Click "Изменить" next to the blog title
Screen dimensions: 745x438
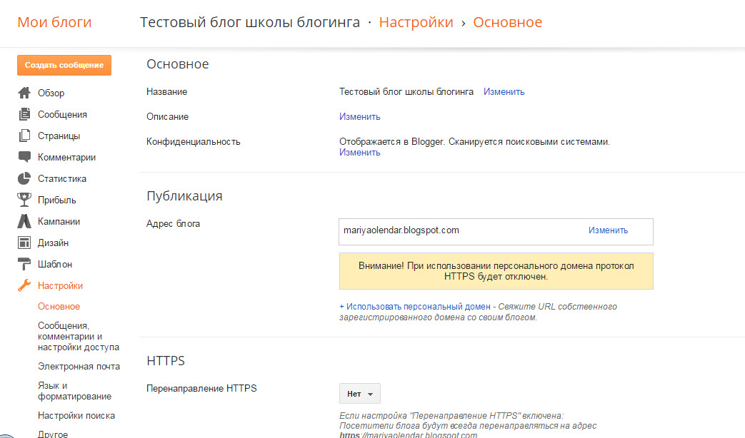click(x=504, y=91)
